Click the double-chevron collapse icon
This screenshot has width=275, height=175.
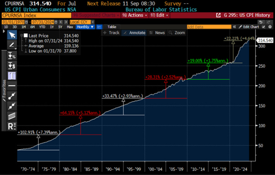coord(234,27)
